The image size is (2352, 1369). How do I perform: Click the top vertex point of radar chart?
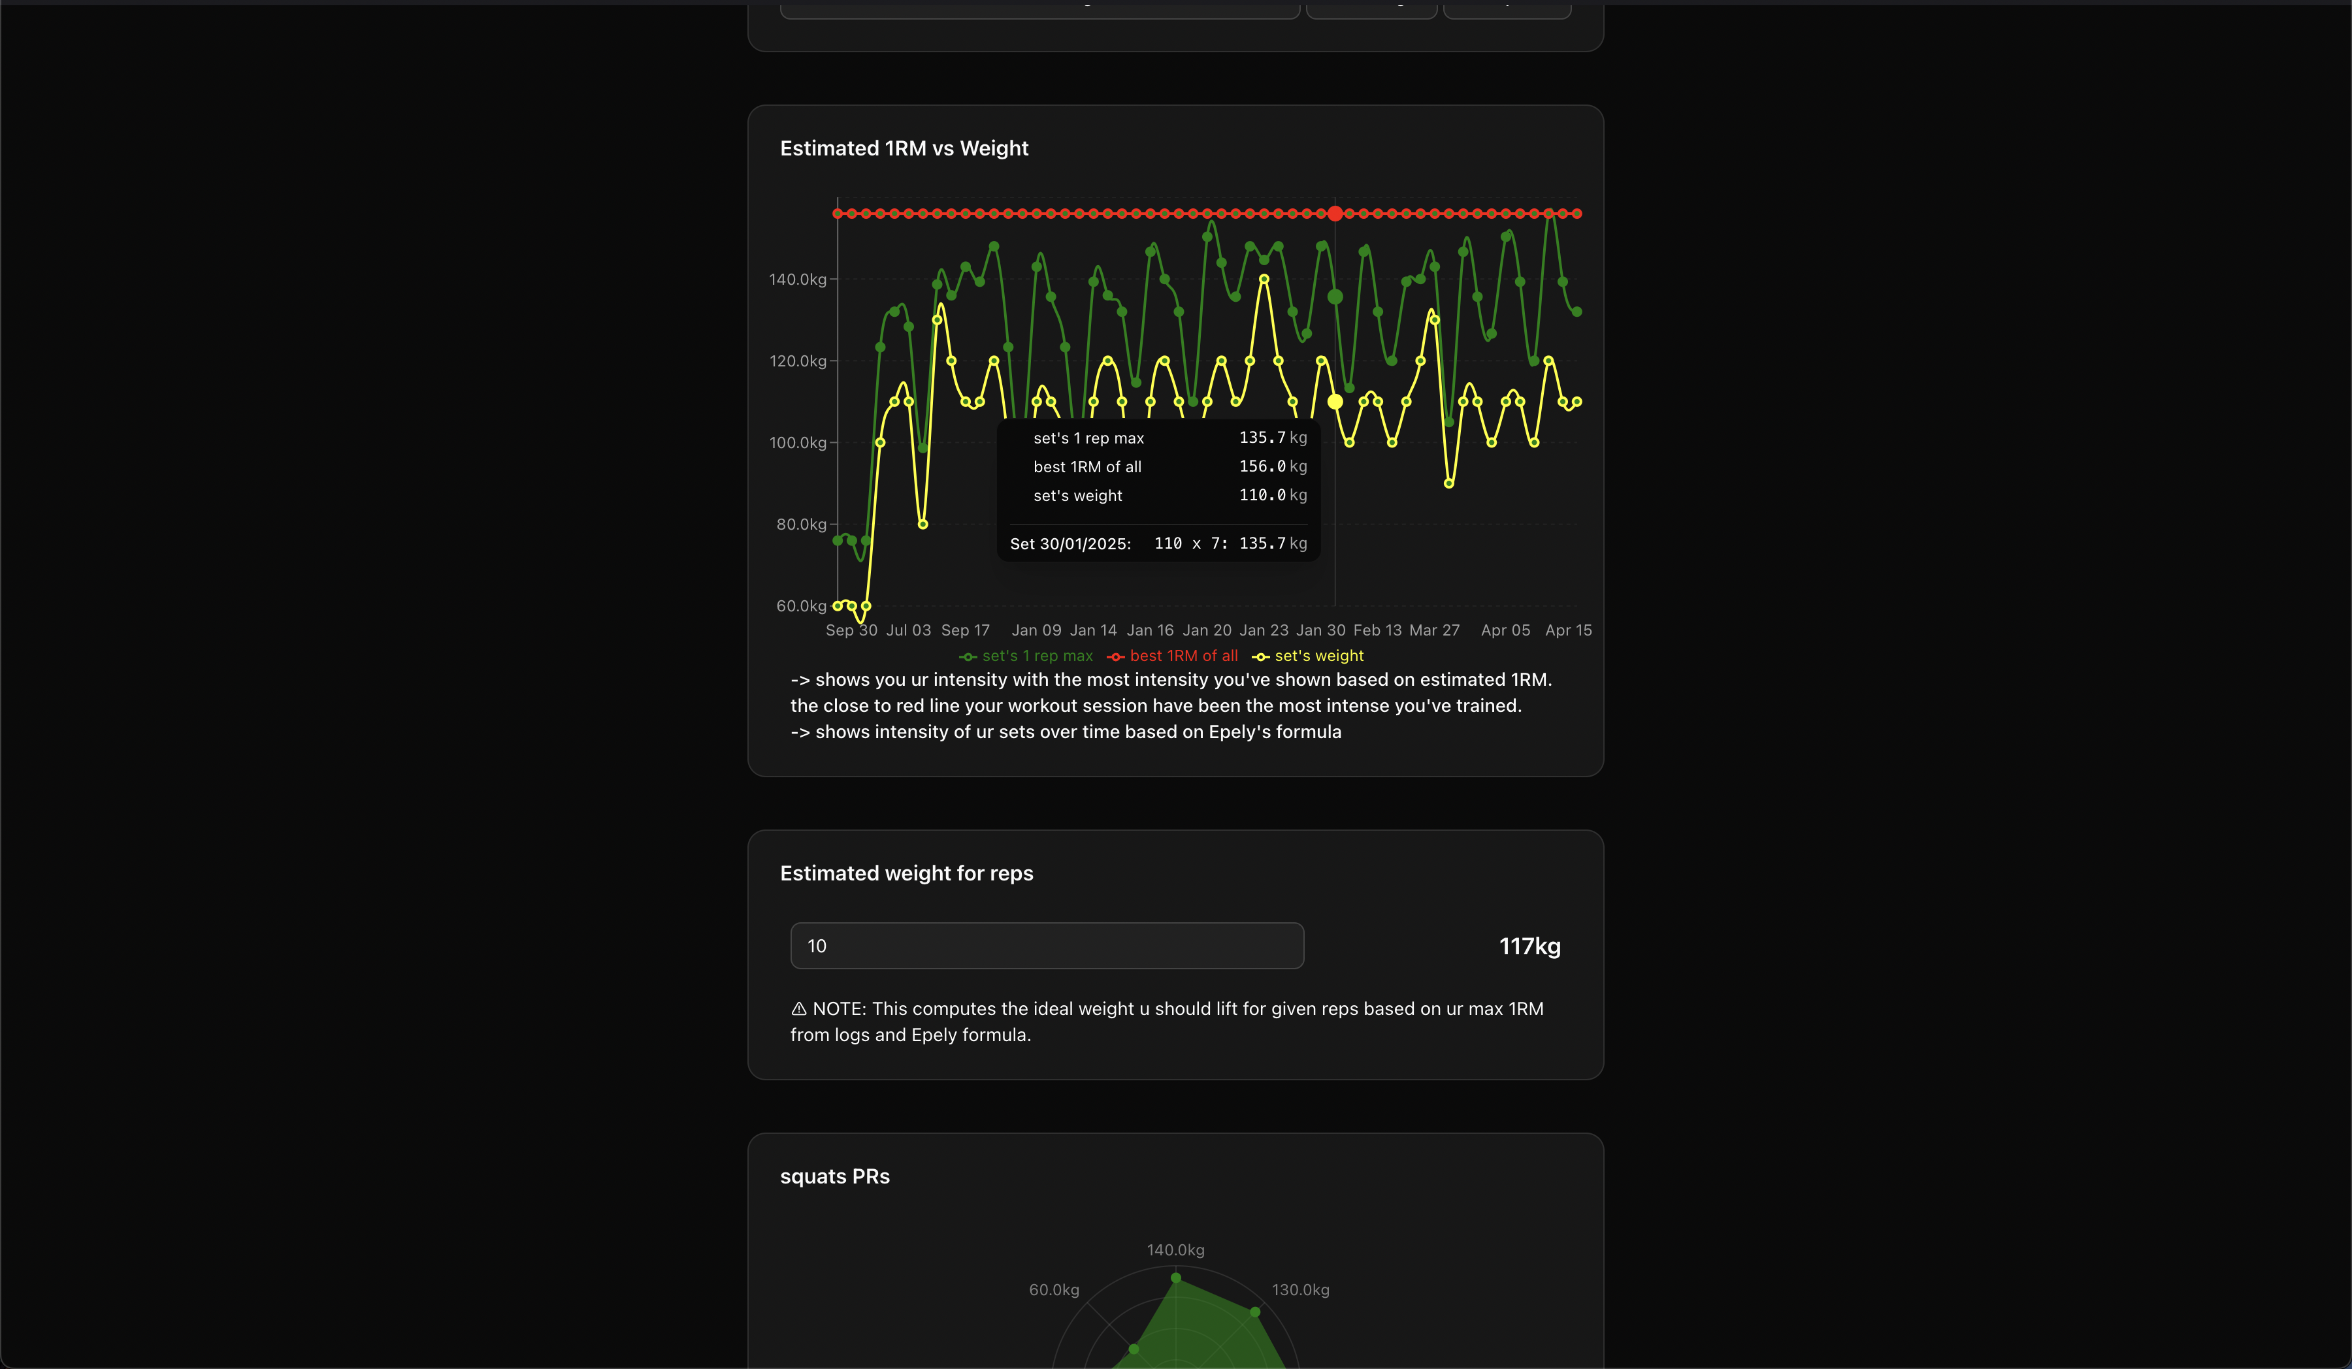(x=1176, y=1278)
